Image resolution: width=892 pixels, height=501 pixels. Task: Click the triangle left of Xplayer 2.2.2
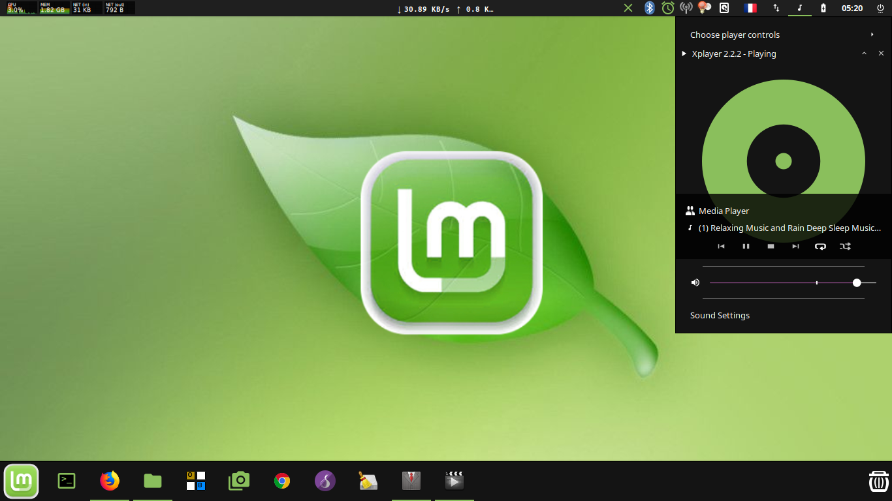(x=684, y=53)
